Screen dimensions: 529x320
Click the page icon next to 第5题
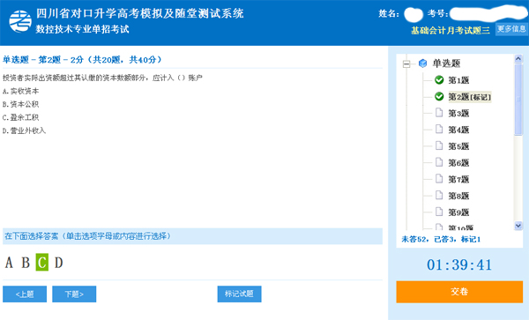(x=439, y=145)
